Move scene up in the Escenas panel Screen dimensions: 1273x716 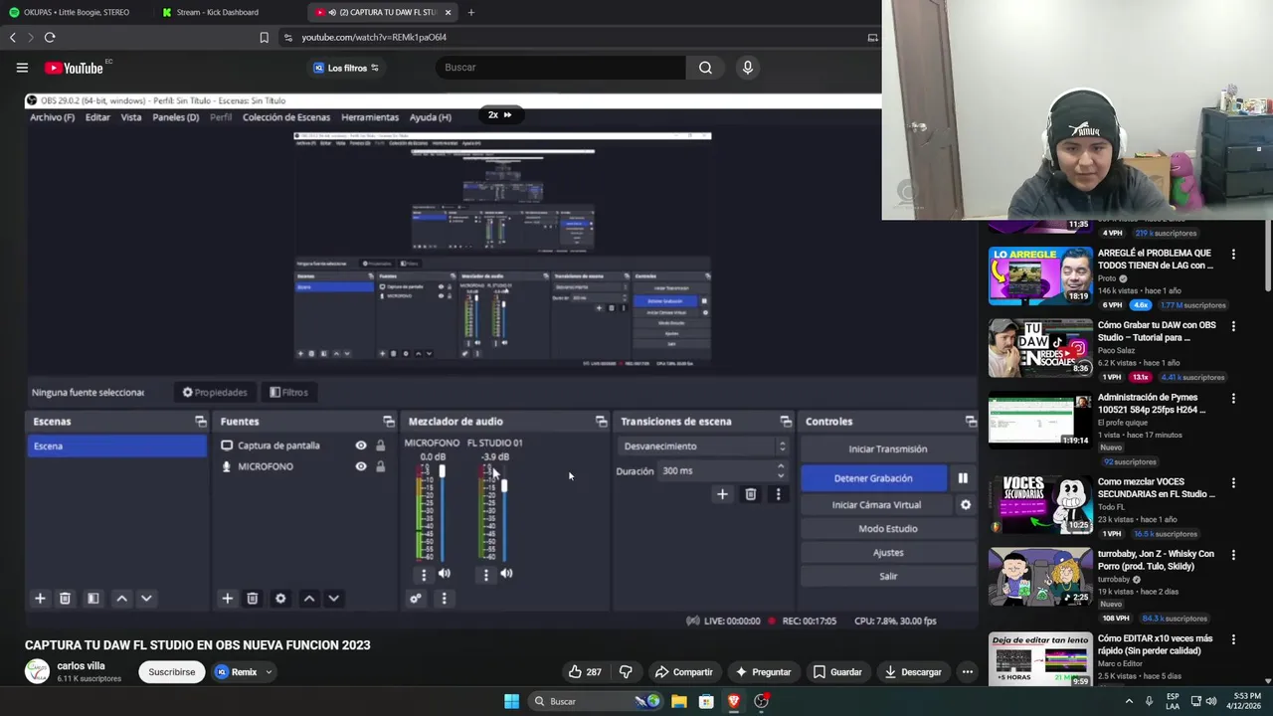(x=121, y=599)
